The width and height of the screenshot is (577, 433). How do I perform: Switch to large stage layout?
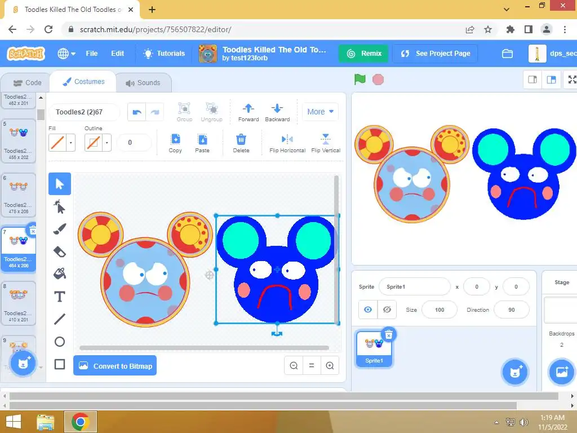click(551, 79)
